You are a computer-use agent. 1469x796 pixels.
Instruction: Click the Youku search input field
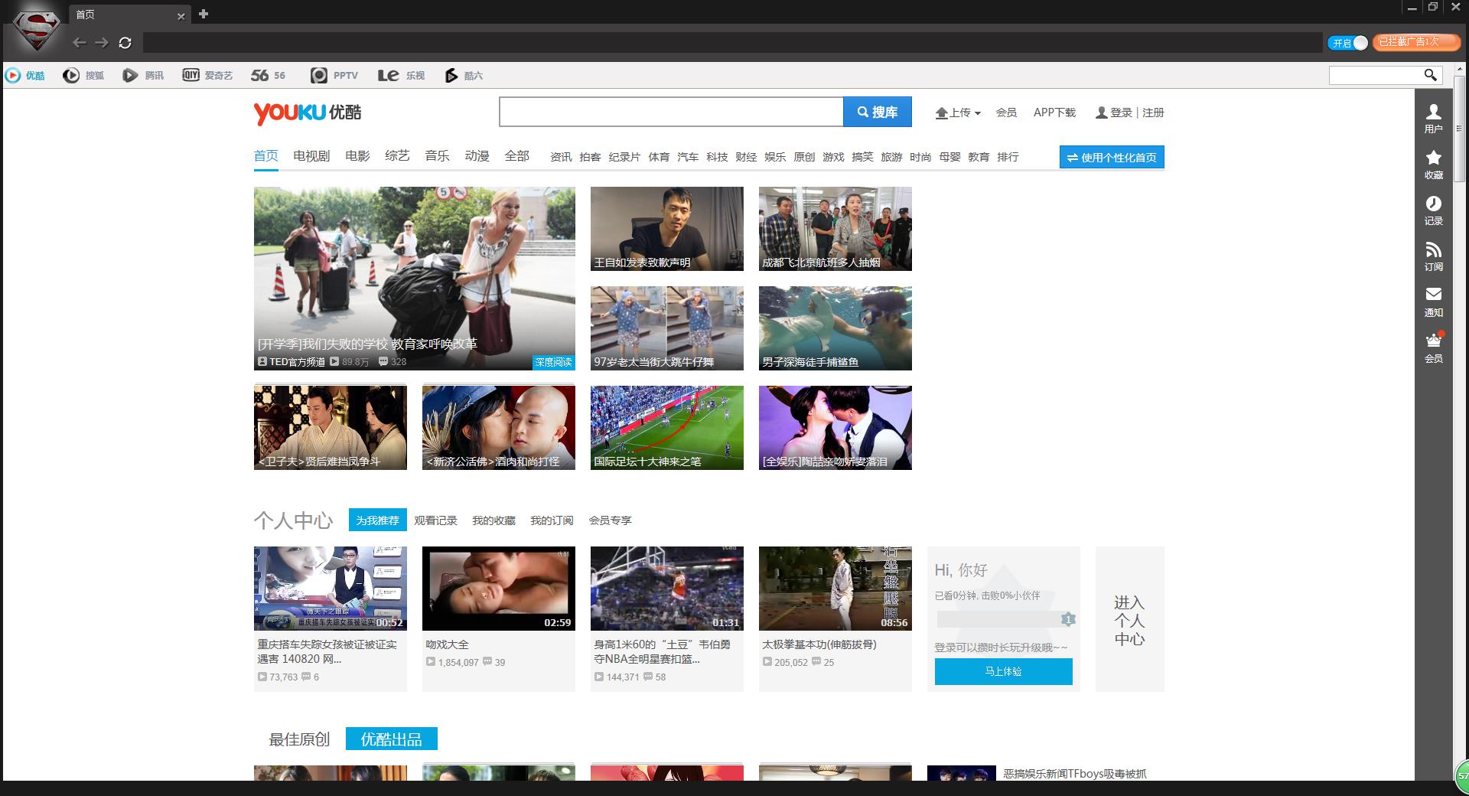(x=671, y=112)
